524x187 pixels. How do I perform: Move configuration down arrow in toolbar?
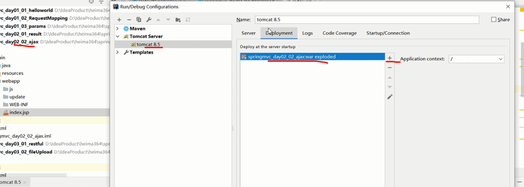click(x=168, y=20)
